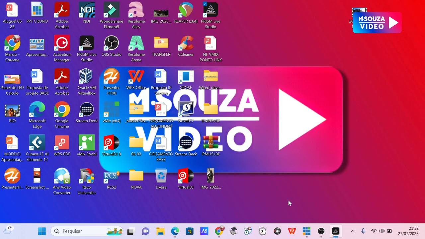
Task: Open the IMG_2022 image file
Action: click(x=211, y=179)
